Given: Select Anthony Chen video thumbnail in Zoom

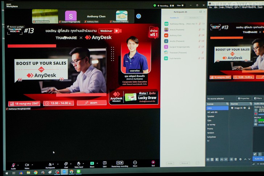Looking at the screenshot, I should (x=96, y=16).
